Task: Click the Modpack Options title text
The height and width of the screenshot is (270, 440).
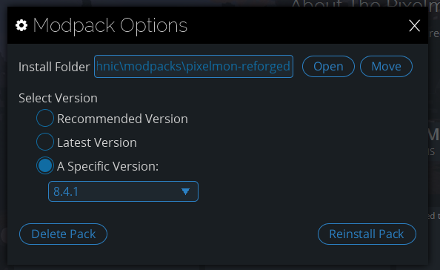Action: pyautogui.click(x=110, y=26)
